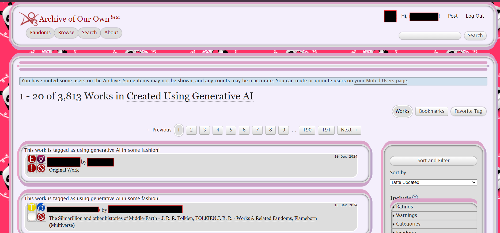Image resolution: width=500 pixels, height=233 pixels.
Task: Jump to page 191 of results
Action: [326, 130]
